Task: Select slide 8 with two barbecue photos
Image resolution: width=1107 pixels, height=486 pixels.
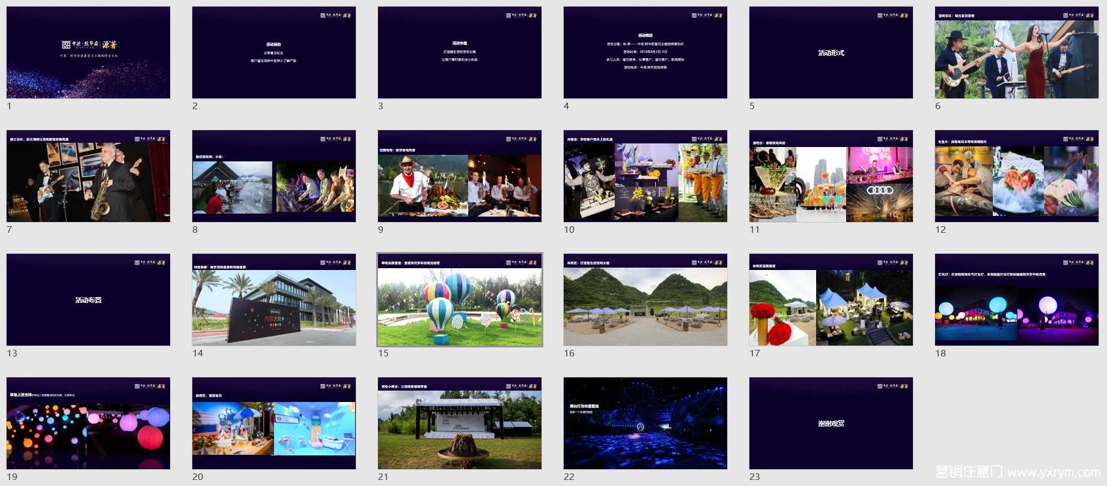Action: [x=274, y=176]
